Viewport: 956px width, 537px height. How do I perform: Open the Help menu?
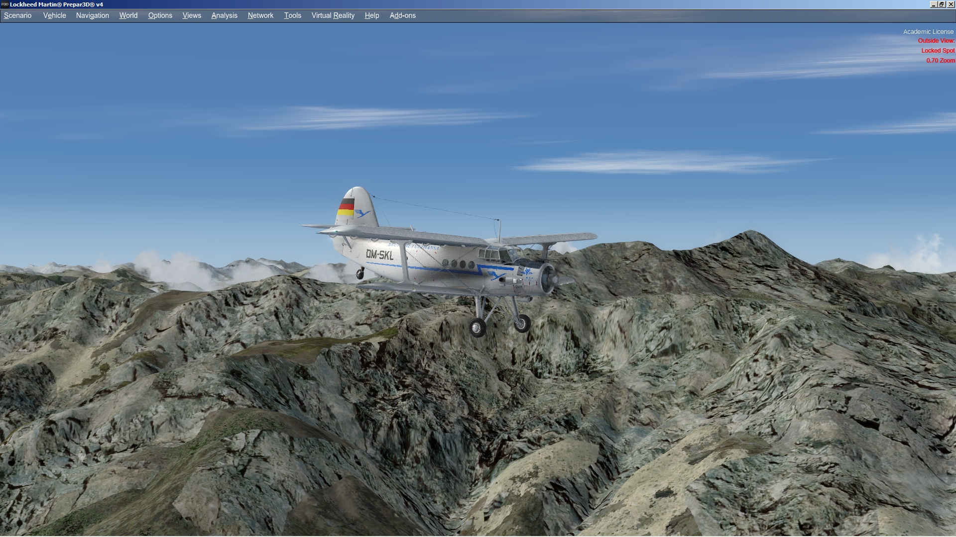click(x=371, y=15)
